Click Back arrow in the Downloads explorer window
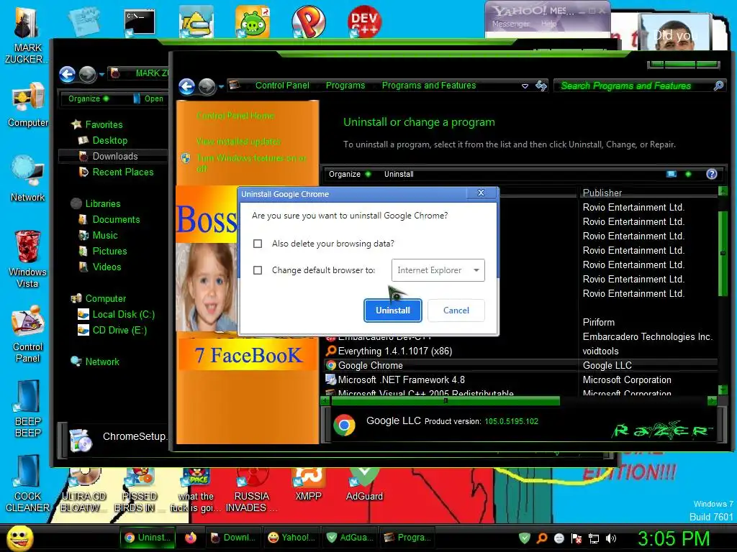Viewport: 737px width, 552px height. coord(67,74)
